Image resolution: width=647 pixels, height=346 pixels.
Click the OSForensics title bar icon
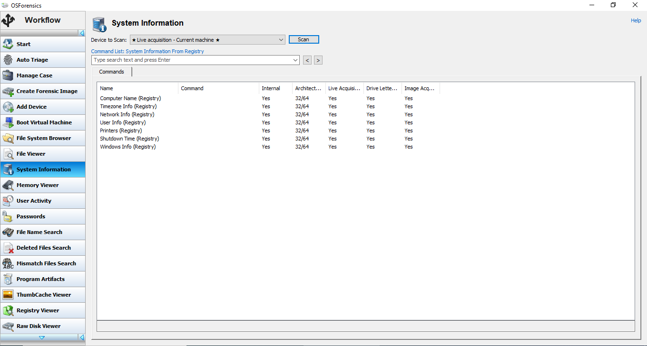(5, 5)
